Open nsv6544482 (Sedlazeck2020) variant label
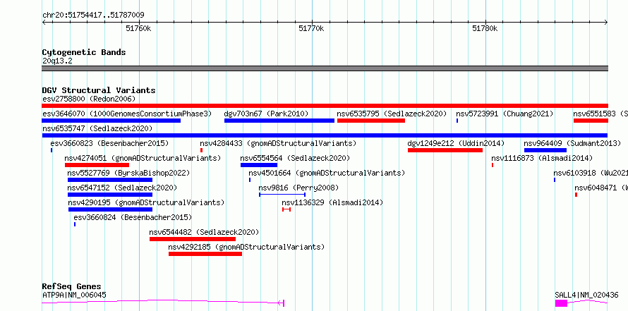The image size is (628, 311). pyautogui.click(x=204, y=232)
